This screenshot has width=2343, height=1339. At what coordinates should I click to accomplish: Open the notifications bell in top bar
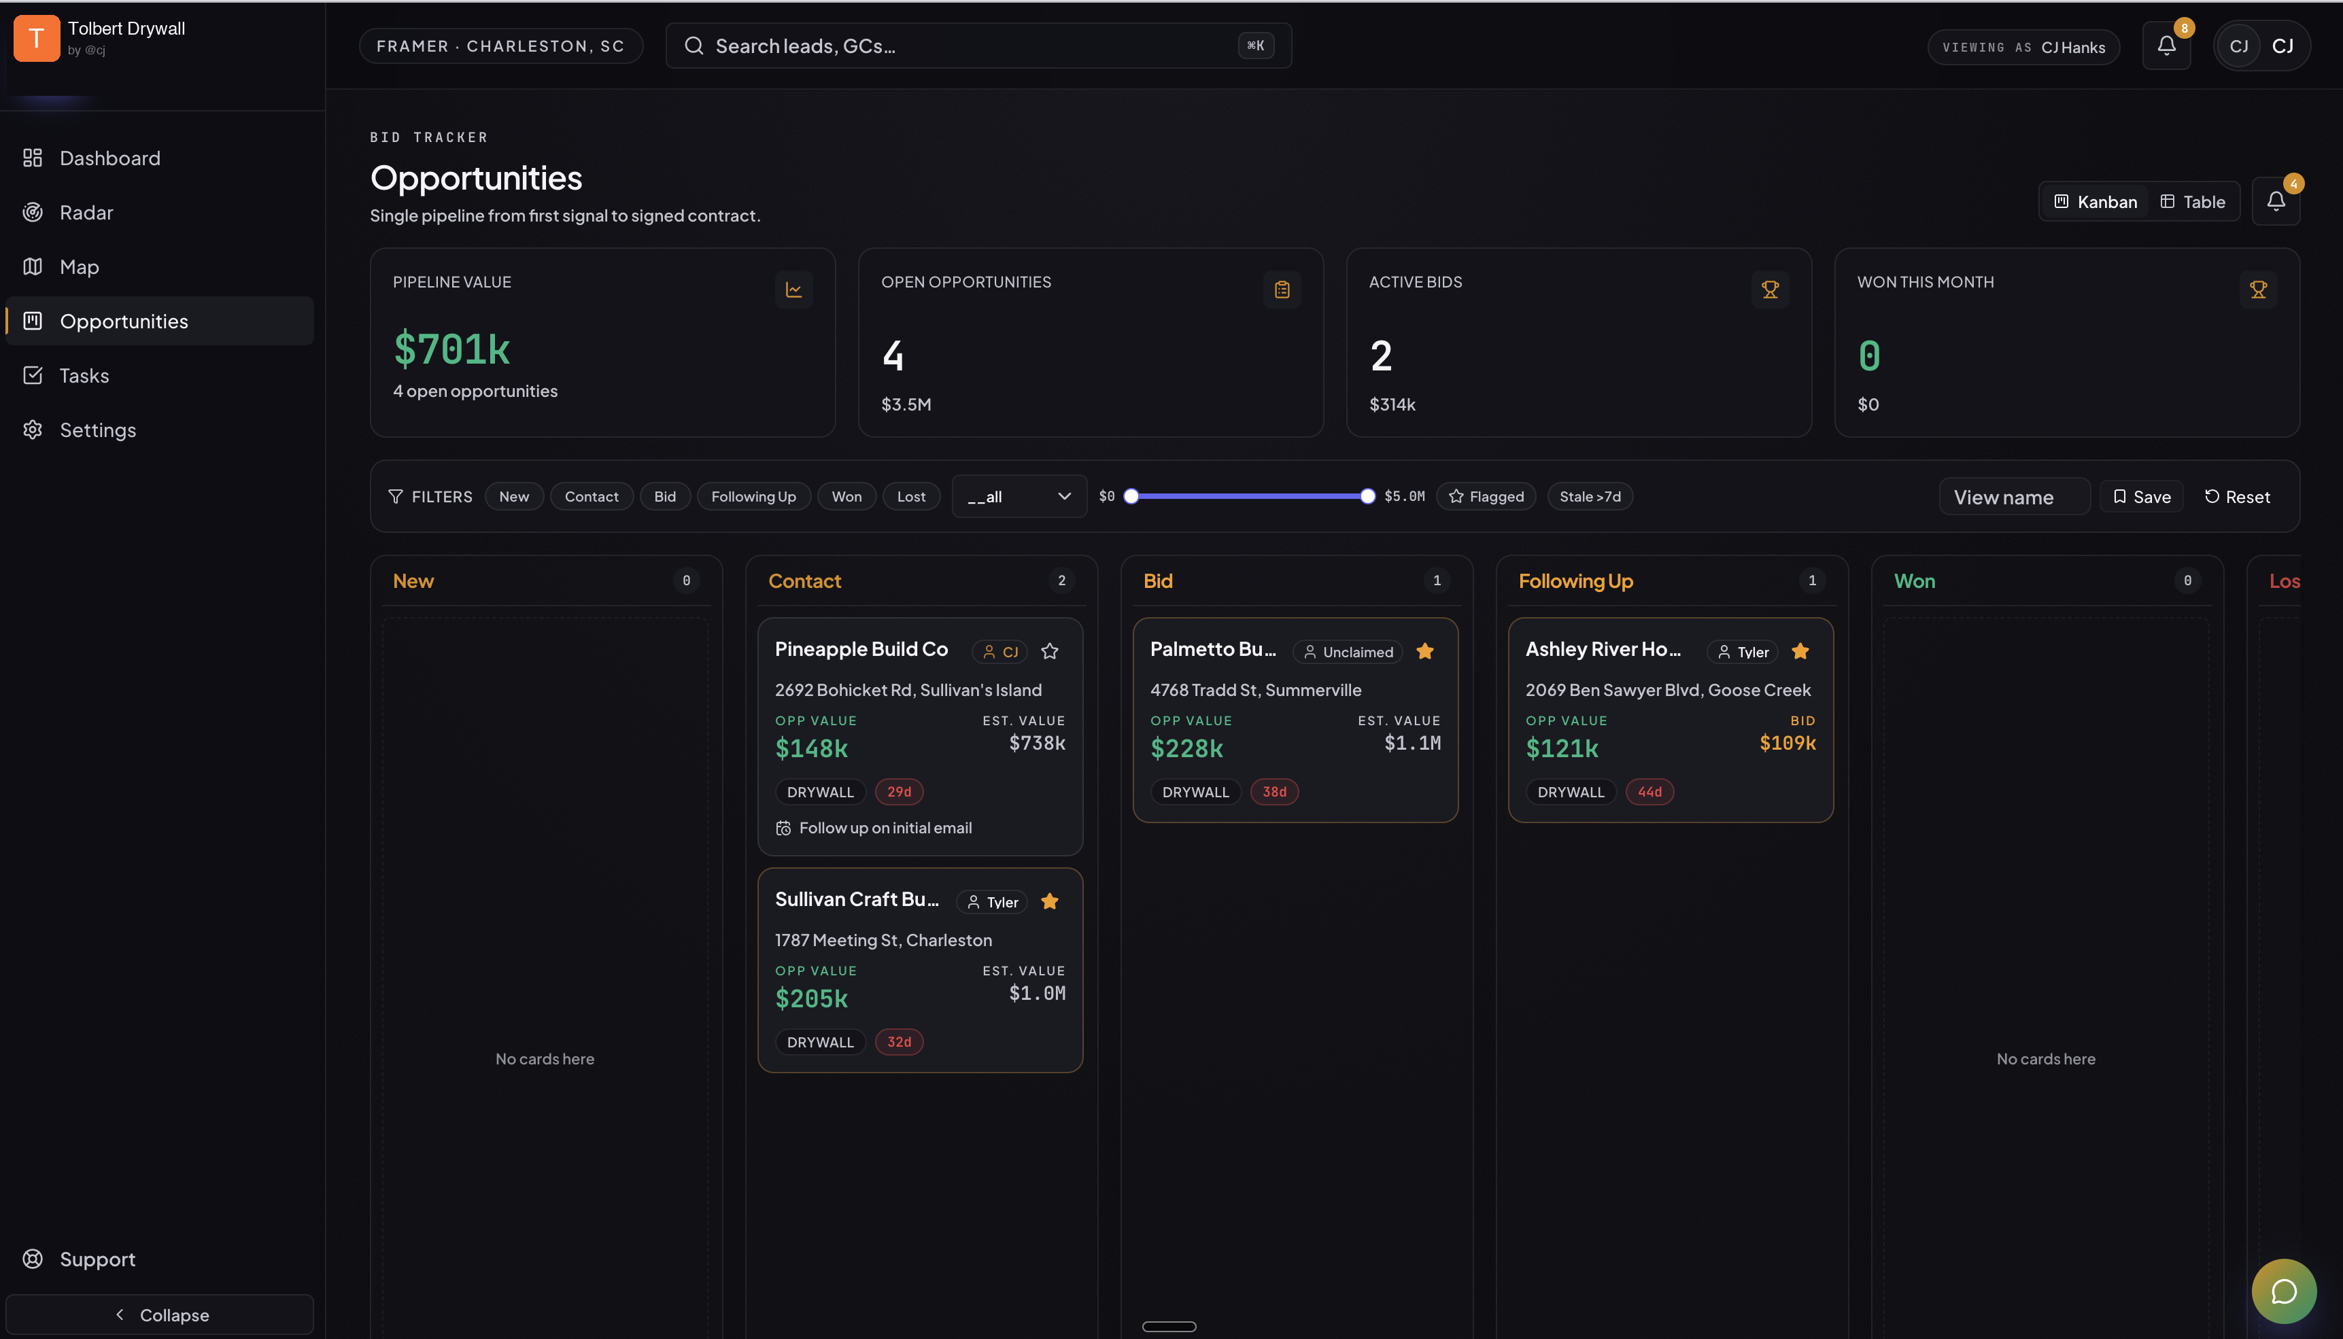coord(2166,46)
